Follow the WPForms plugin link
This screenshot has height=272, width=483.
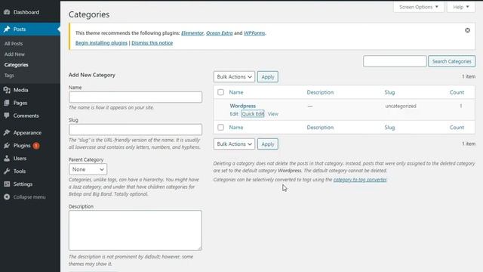(x=254, y=33)
